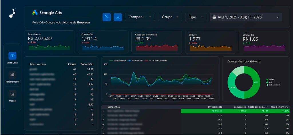Sort keywords by Cliques column header
This screenshot has height=135, width=293.
(72, 64)
